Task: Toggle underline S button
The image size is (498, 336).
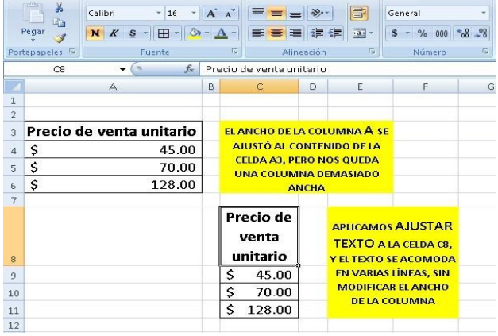Action: [133, 33]
